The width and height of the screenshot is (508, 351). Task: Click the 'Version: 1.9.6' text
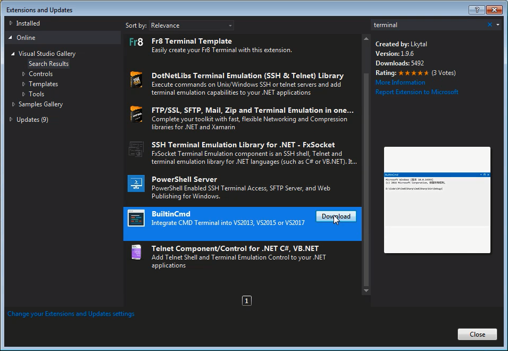(394, 54)
